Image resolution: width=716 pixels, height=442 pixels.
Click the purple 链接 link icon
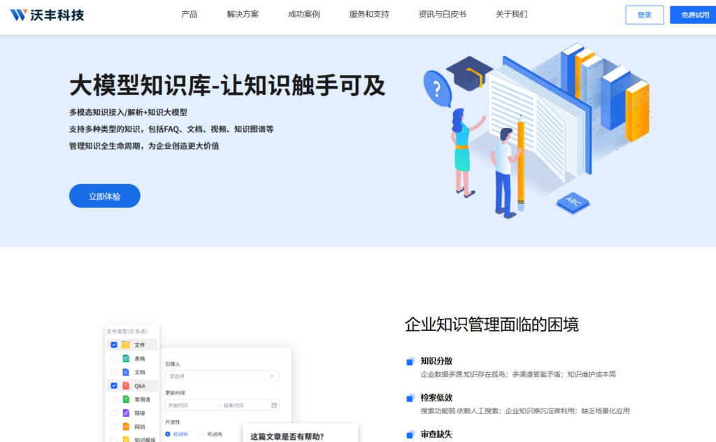[x=126, y=413]
